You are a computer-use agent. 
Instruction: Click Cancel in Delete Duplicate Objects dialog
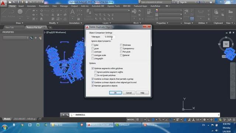point(129,93)
